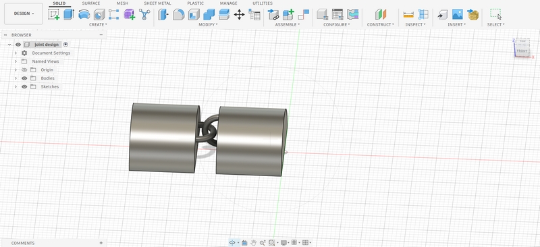Image resolution: width=540 pixels, height=247 pixels.
Task: Click the Create Sketch tool
Action: coord(54,14)
